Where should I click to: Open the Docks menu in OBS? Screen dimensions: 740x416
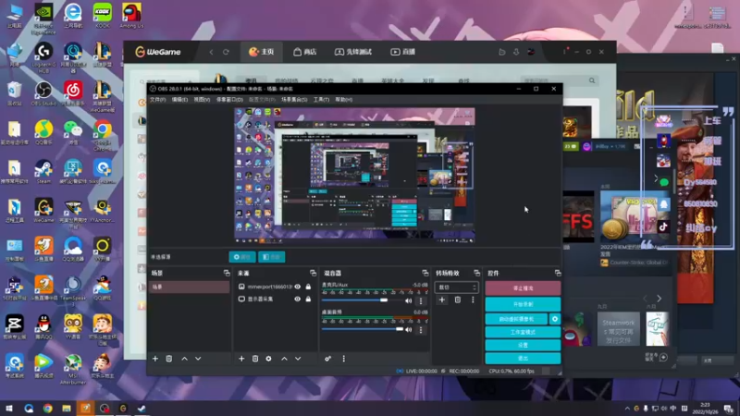(229, 100)
